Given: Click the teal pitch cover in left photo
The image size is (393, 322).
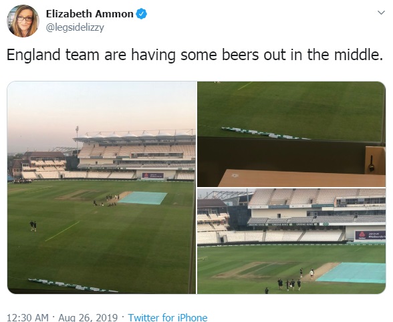Looking at the screenshot, I should coord(142,198).
